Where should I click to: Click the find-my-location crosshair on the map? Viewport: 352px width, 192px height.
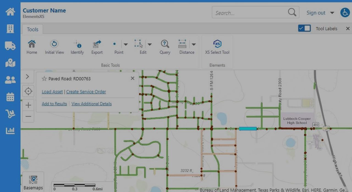pos(28,91)
